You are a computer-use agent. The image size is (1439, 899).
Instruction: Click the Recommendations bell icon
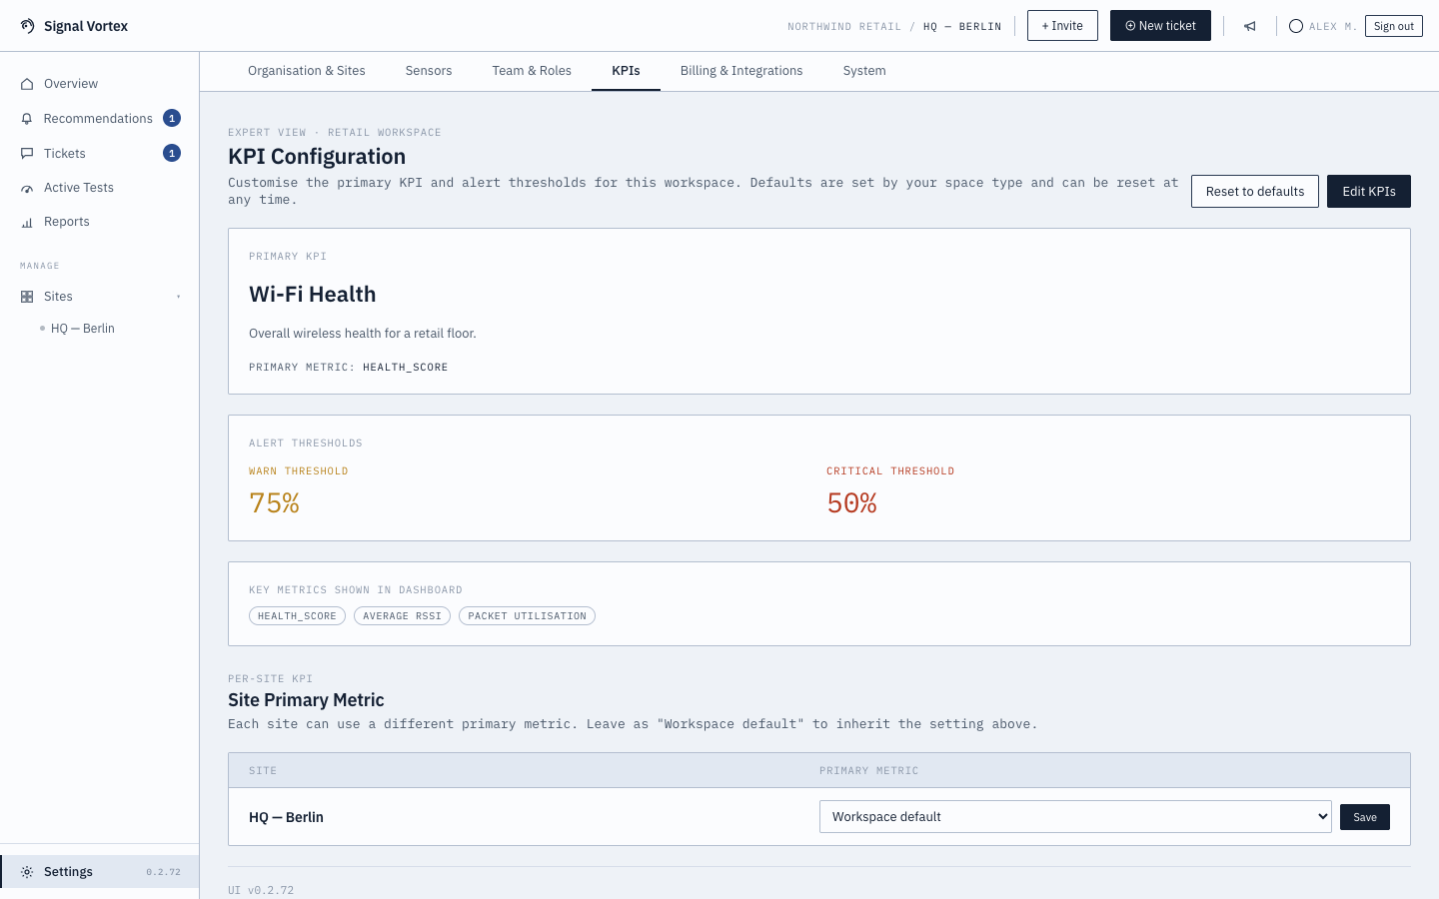tap(27, 119)
